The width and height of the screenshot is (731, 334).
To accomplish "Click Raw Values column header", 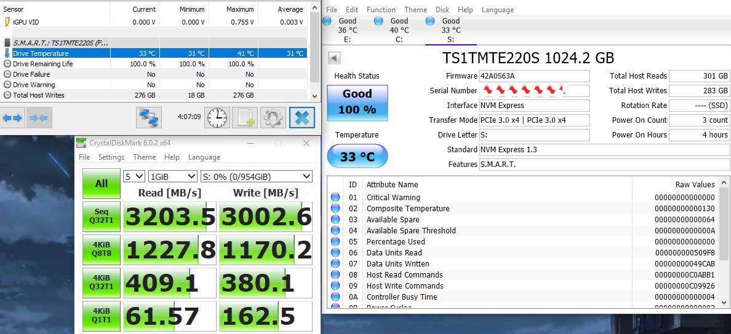I will tap(695, 185).
